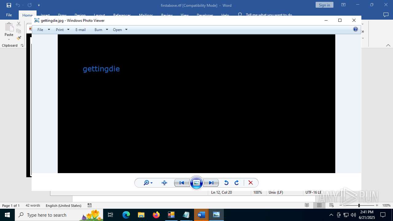Save document with Word save icon

coord(9,5)
